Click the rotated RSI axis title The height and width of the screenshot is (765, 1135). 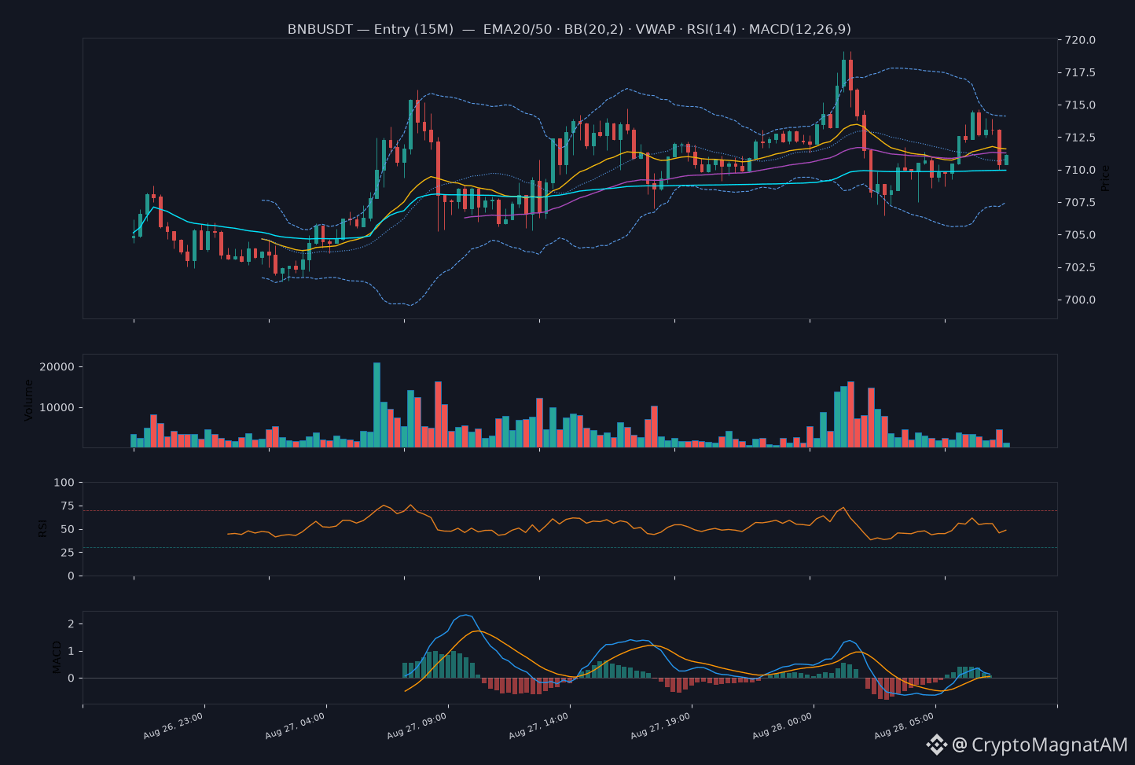(x=43, y=528)
